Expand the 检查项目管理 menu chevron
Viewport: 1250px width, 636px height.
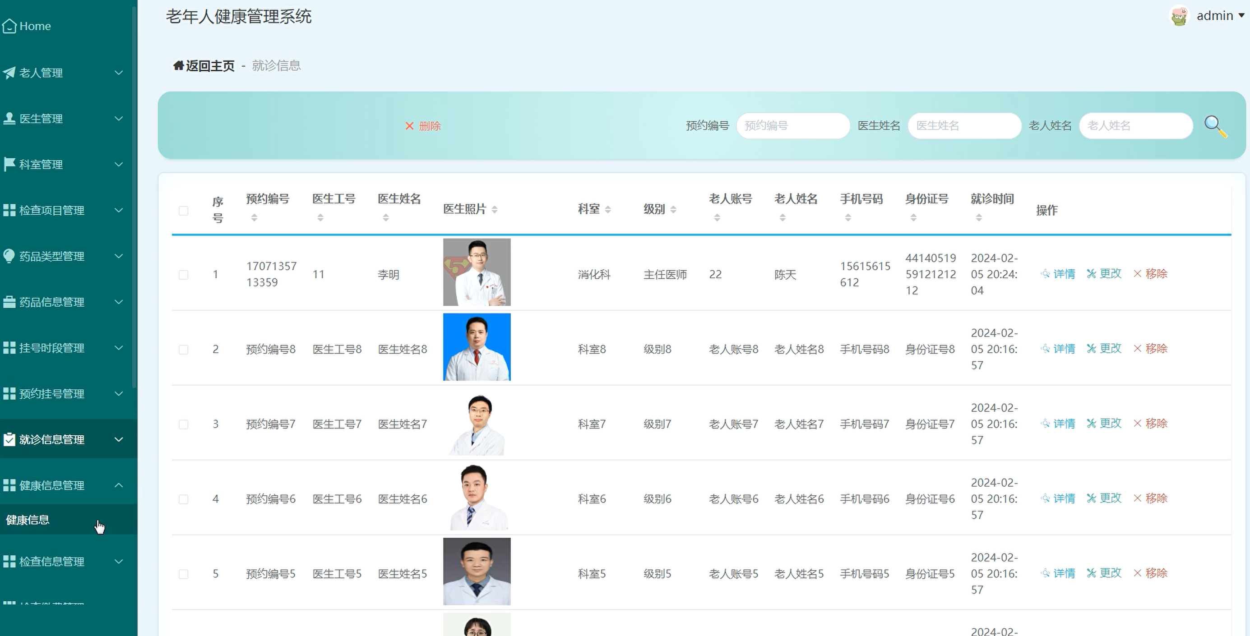(x=118, y=210)
